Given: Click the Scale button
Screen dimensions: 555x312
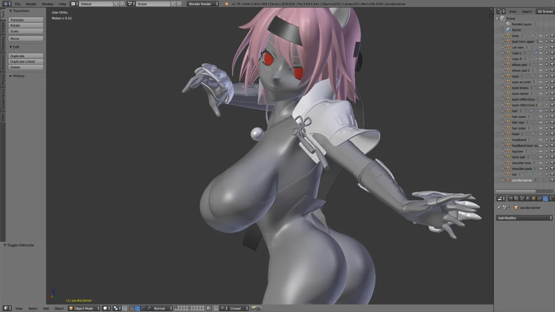Looking at the screenshot, I should [x=26, y=31].
